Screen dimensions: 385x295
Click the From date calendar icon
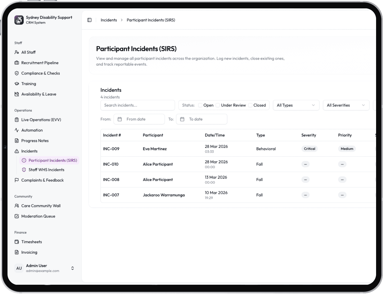[120, 119]
